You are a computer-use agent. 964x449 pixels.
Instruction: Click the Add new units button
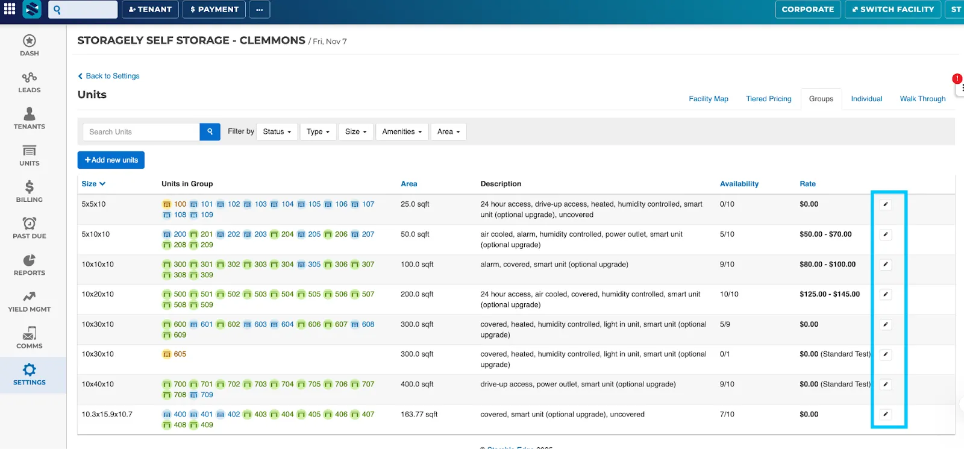click(x=111, y=160)
